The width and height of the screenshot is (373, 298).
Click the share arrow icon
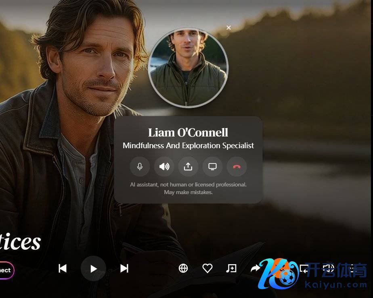point(255,268)
